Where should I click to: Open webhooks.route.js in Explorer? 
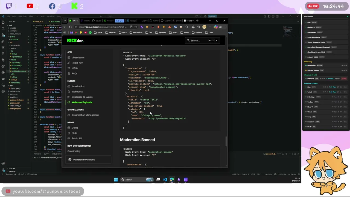tap(19, 71)
